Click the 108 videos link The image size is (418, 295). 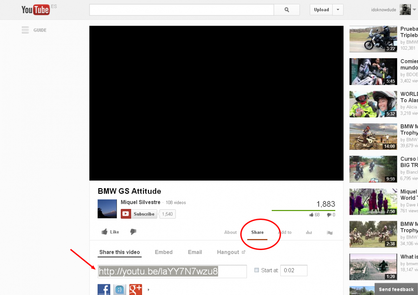(176, 203)
